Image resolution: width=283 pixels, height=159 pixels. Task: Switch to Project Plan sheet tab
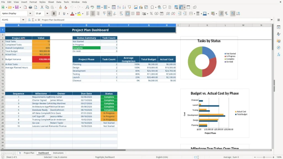[29, 153]
